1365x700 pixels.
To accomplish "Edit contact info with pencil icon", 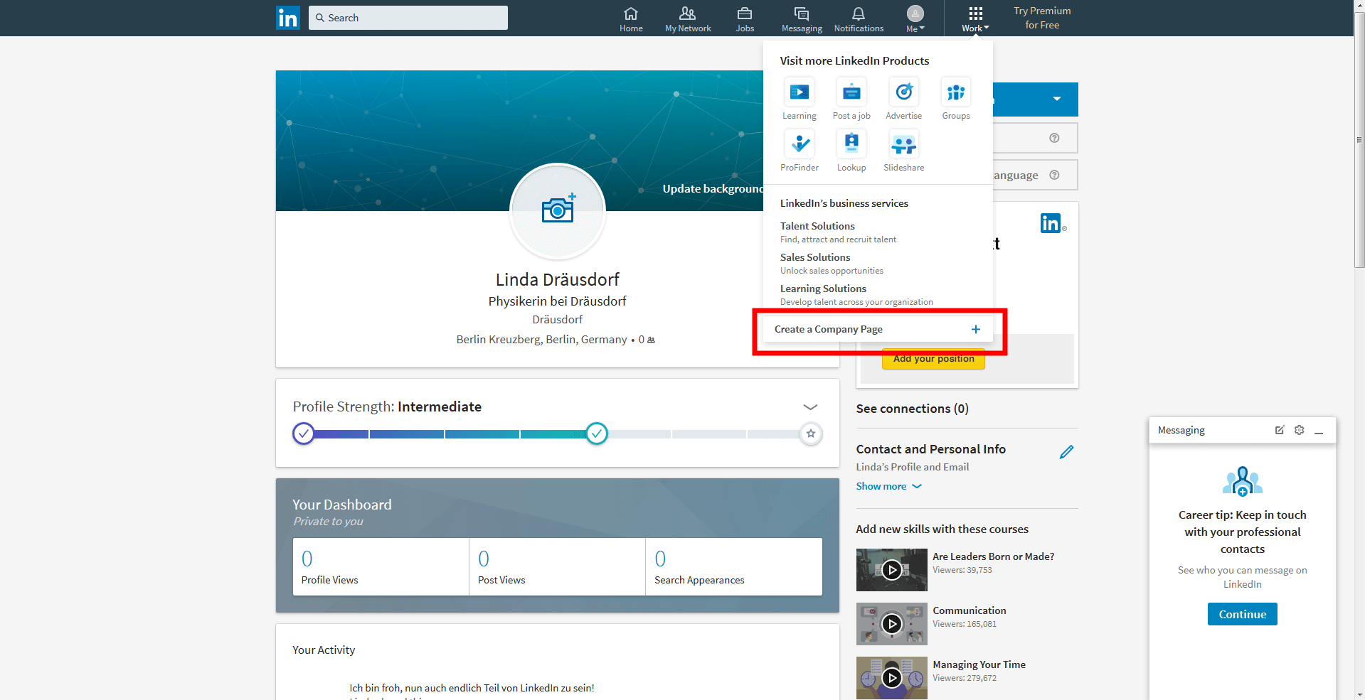I will point(1066,452).
